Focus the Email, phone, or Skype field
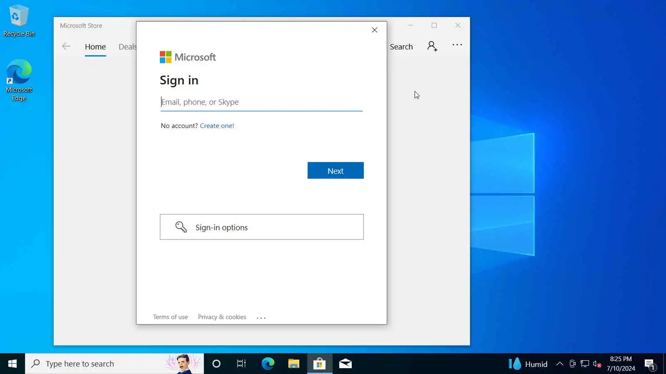This screenshot has width=666, height=374. pos(261,102)
